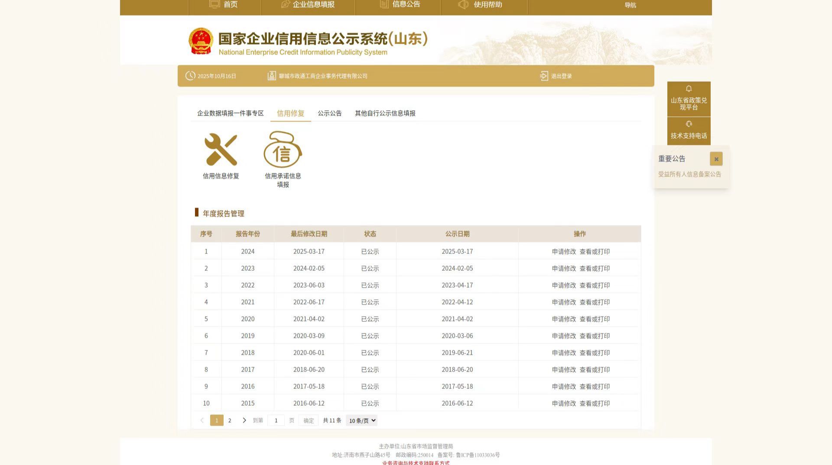The image size is (832, 465).
Task: Open the 信用承诺信息填报 money bag icon
Action: [283, 150]
